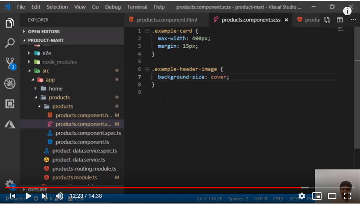Collapse the src folder
The width and height of the screenshot is (360, 204).
pos(45,71)
